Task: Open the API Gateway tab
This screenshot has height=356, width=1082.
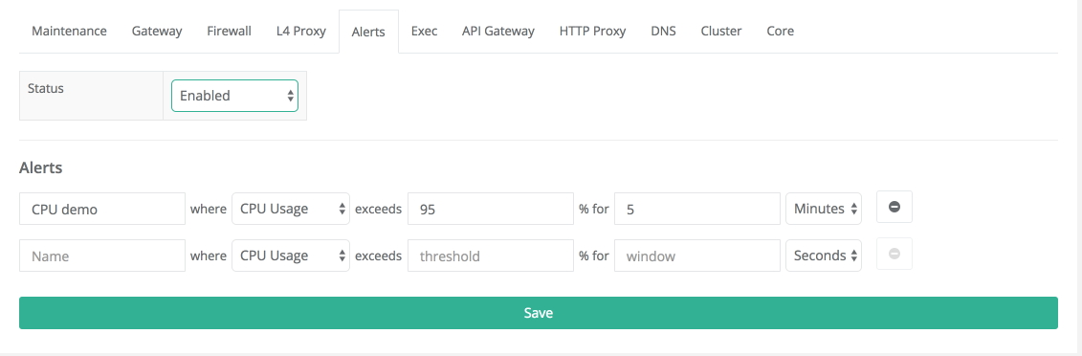Action: tap(498, 31)
